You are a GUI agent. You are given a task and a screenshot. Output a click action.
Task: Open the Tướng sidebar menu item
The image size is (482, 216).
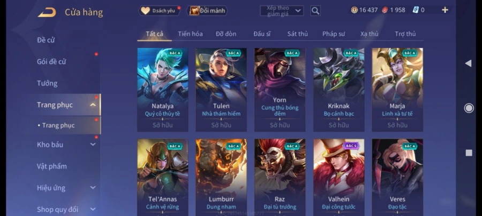pos(47,83)
